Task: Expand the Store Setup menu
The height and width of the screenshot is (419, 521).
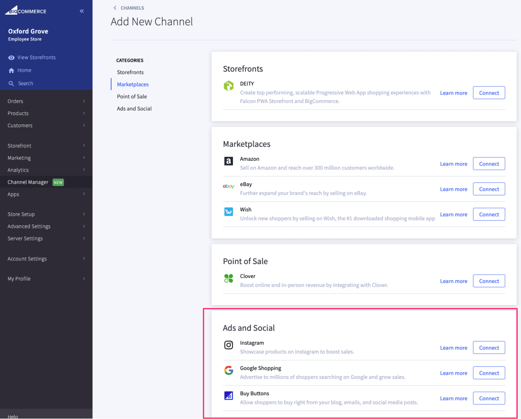Action: tap(46, 214)
